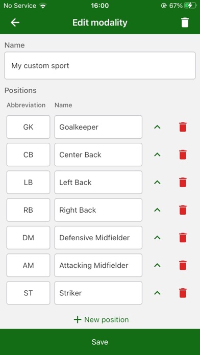Move Center Back up one row
Image resolution: width=200 pixels, height=355 pixels.
coord(157,155)
